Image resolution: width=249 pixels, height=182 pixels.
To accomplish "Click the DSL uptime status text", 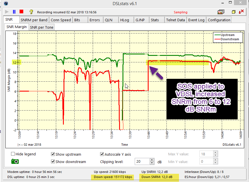I will [x=31, y=177].
